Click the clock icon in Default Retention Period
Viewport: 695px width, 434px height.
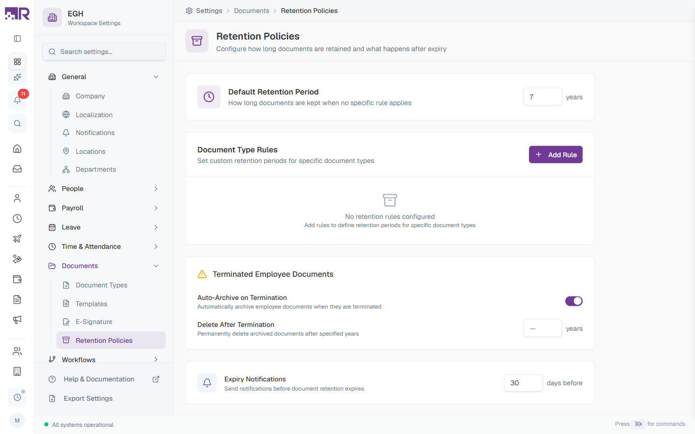[x=209, y=97]
